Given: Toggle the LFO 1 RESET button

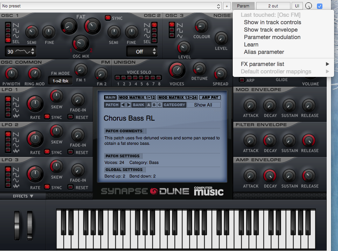Looking at the screenshot, I should coord(70,117).
